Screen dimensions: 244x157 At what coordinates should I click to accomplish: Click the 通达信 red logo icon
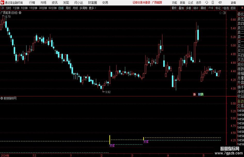coord(3,3)
